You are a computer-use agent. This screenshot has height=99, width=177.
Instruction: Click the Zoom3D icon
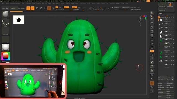152,67
